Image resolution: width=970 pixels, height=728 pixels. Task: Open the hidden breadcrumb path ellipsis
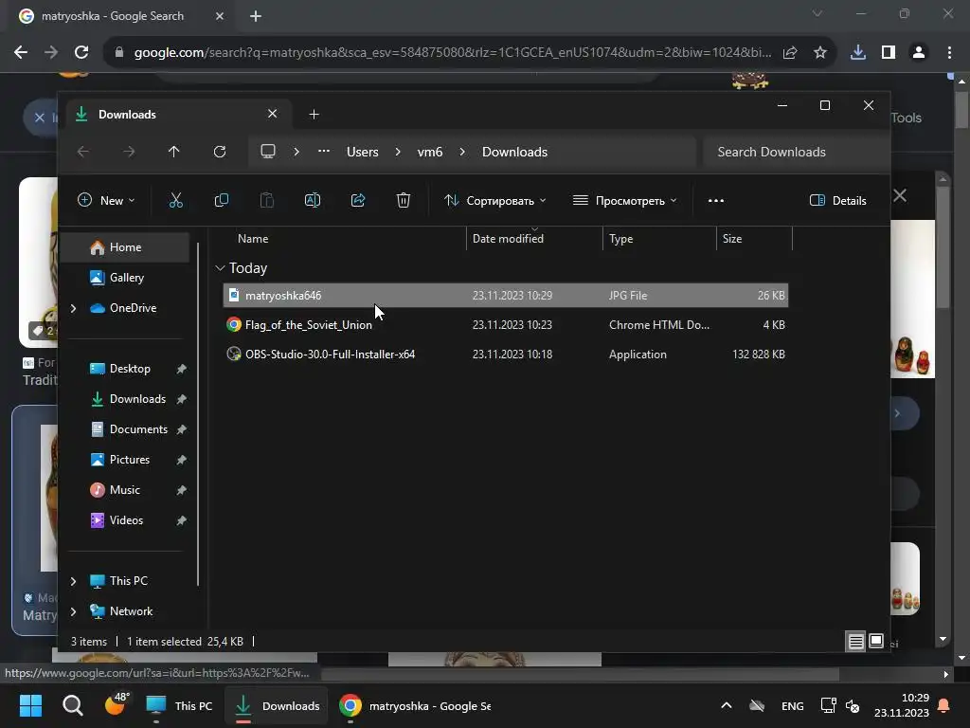324,151
